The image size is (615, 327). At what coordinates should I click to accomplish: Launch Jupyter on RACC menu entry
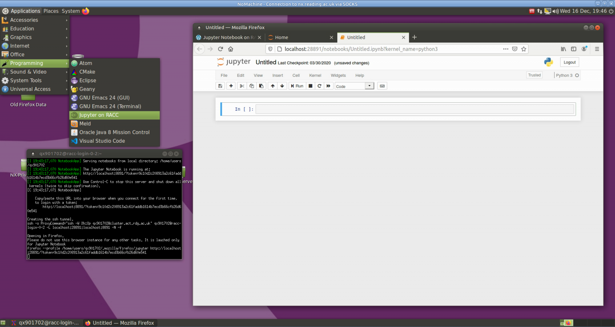point(115,115)
